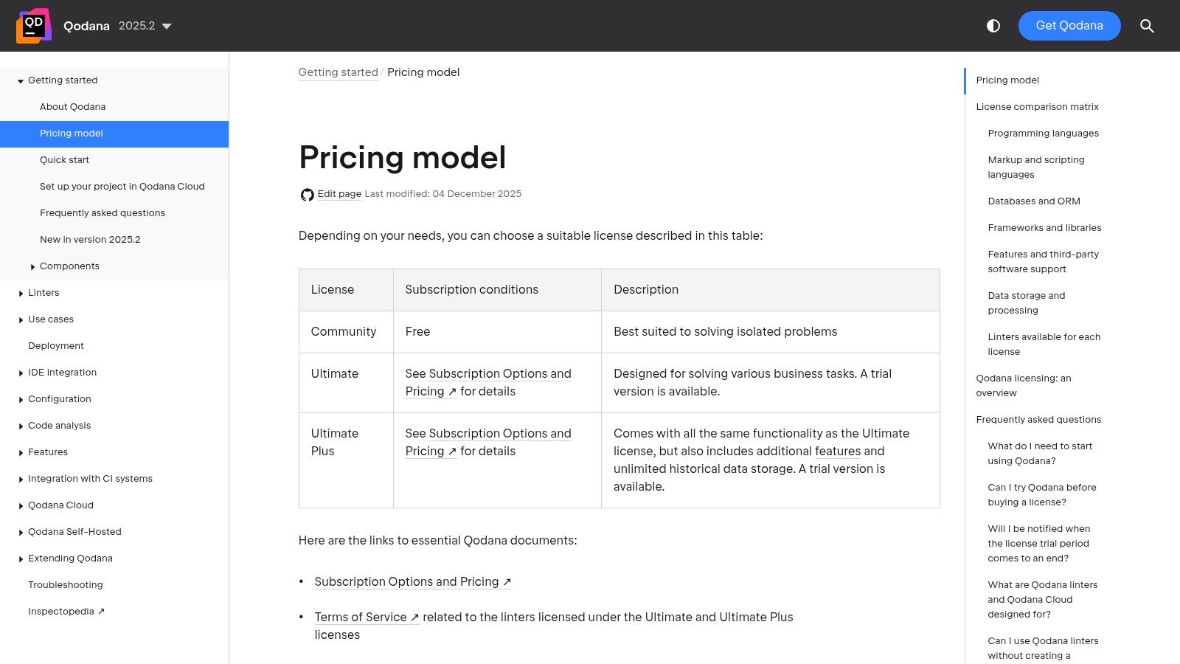The image size is (1180, 664).
Task: Click the Qodana logo icon
Action: tap(34, 26)
